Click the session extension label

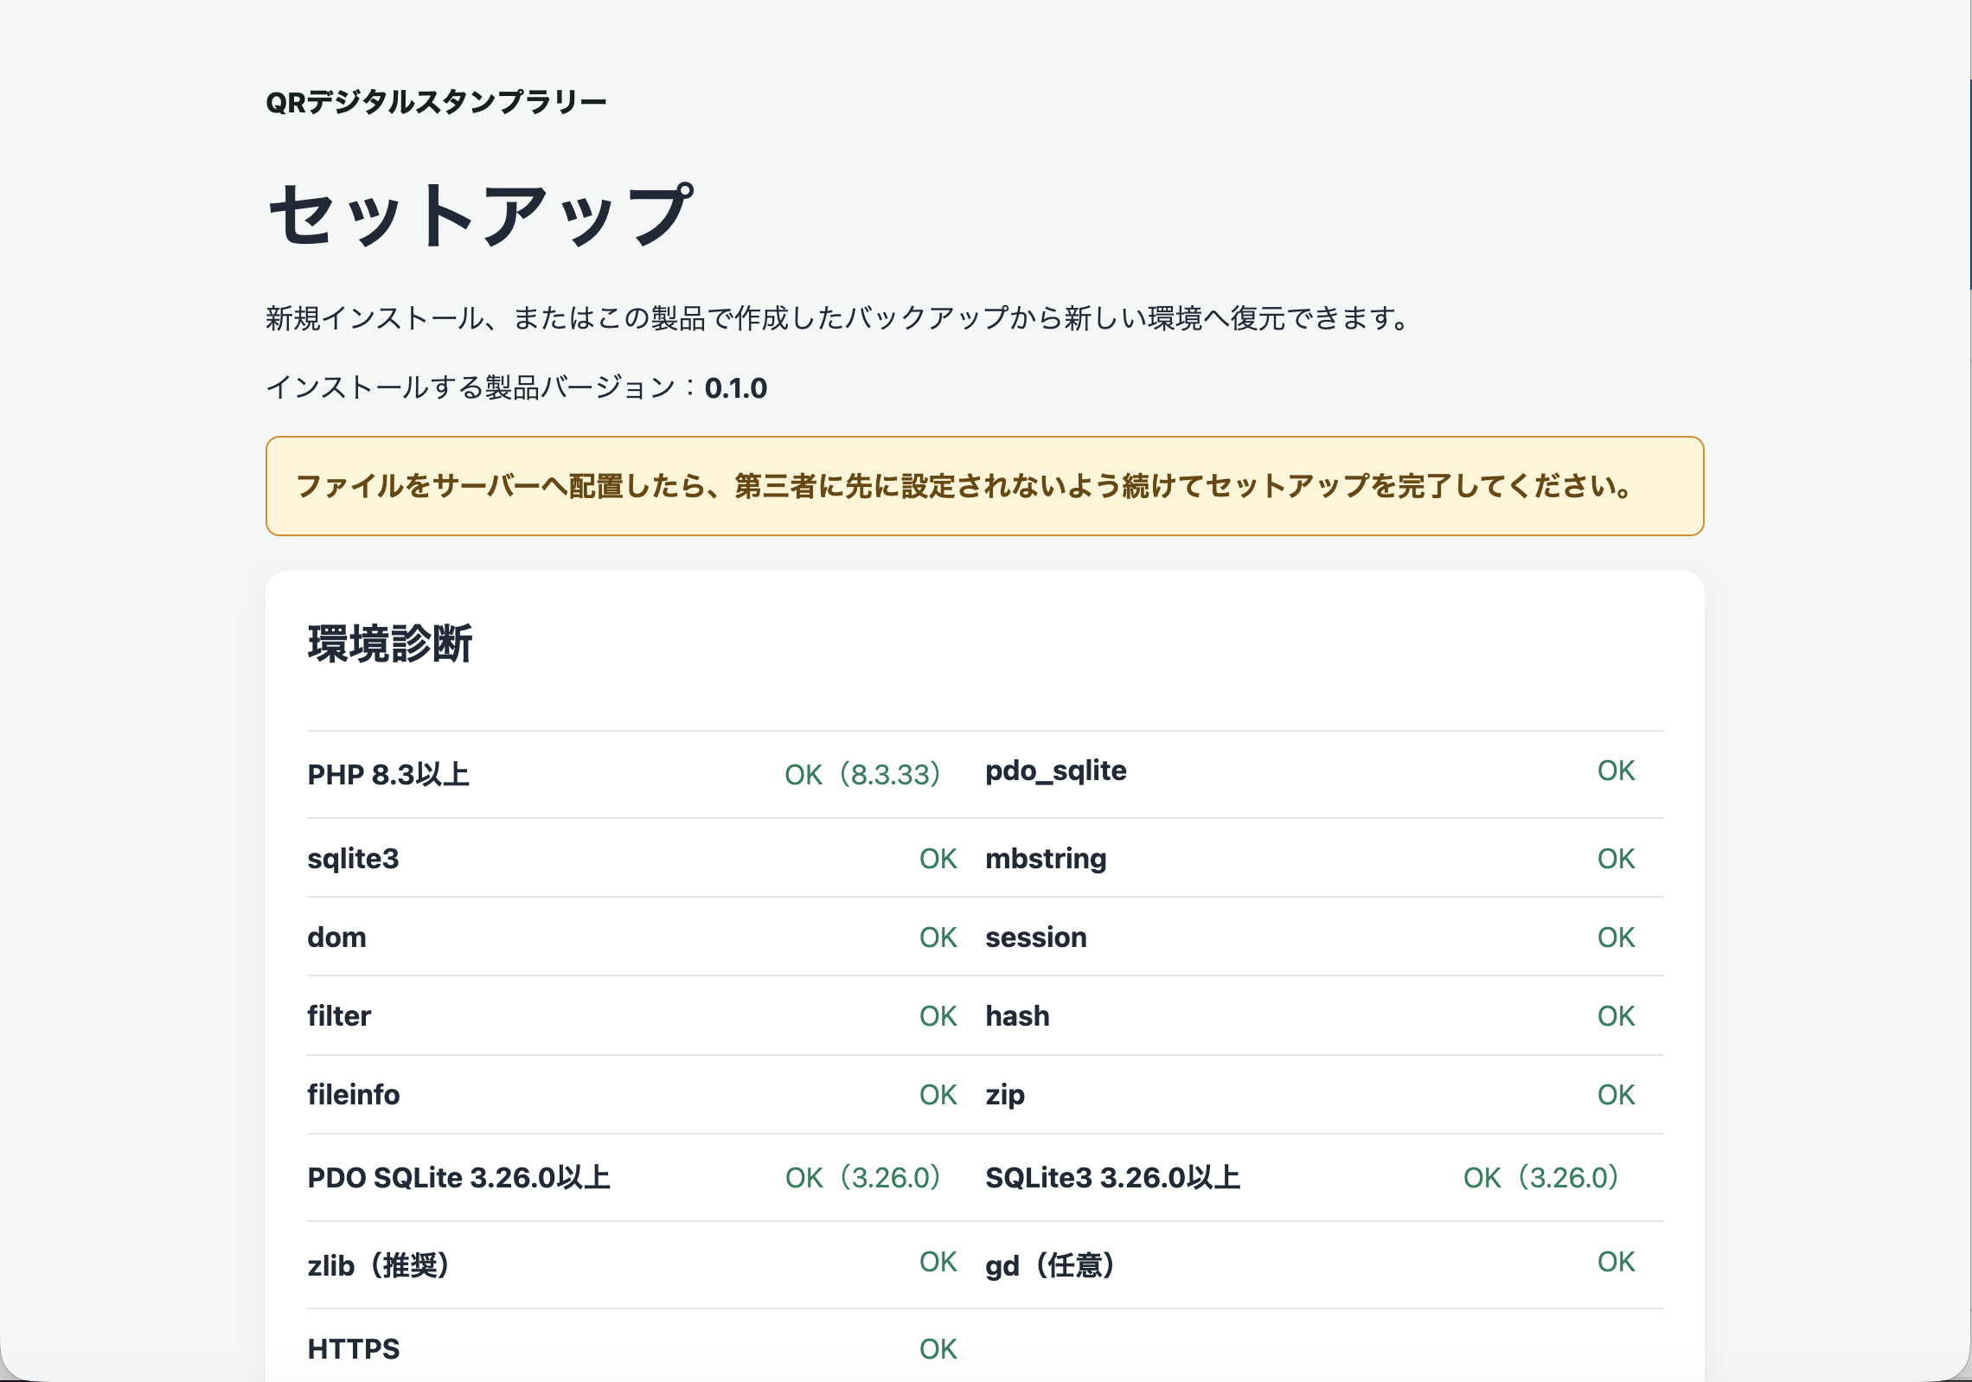pyautogui.click(x=1036, y=937)
